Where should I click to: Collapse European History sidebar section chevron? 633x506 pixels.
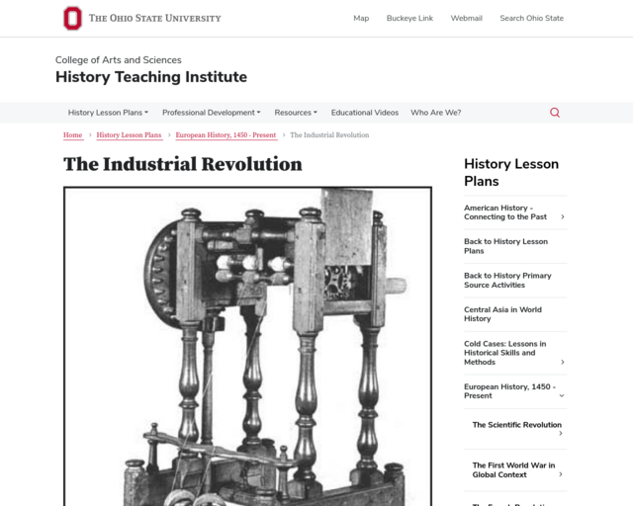point(562,396)
